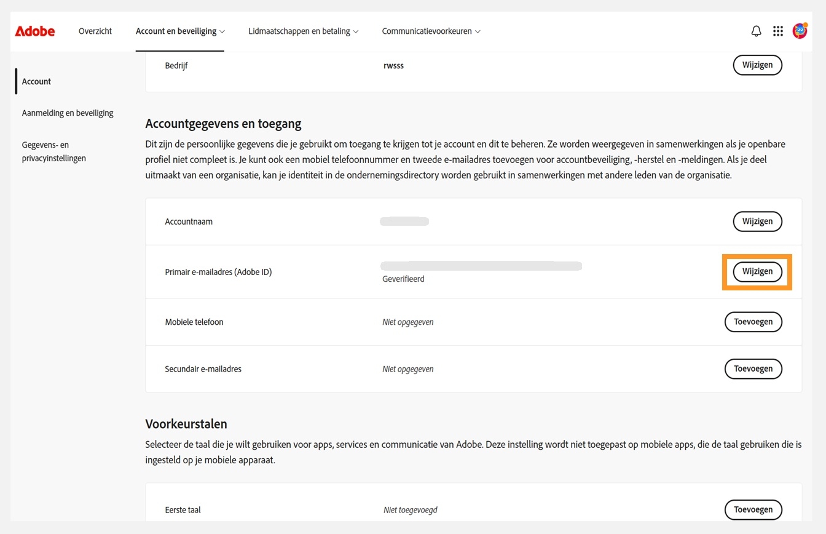Click Toevoegen for Mobiele telefoon
826x534 pixels.
(753, 321)
